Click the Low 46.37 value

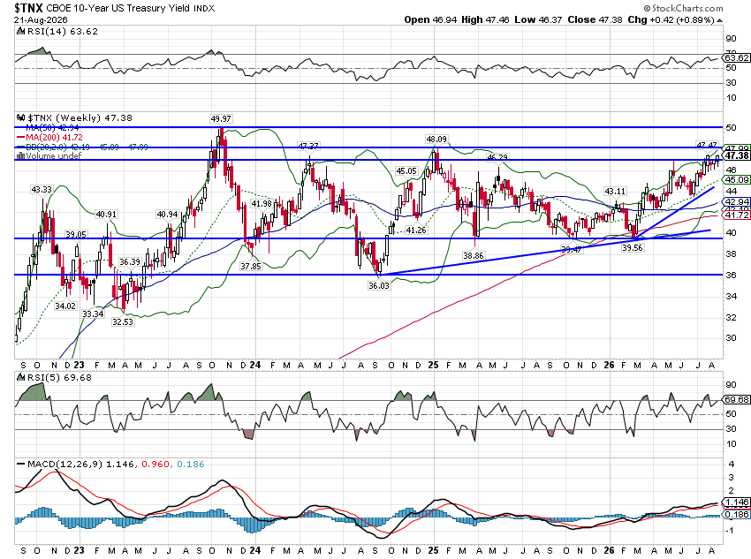point(538,19)
